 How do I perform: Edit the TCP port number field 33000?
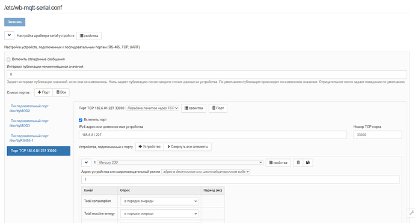(x=378, y=135)
